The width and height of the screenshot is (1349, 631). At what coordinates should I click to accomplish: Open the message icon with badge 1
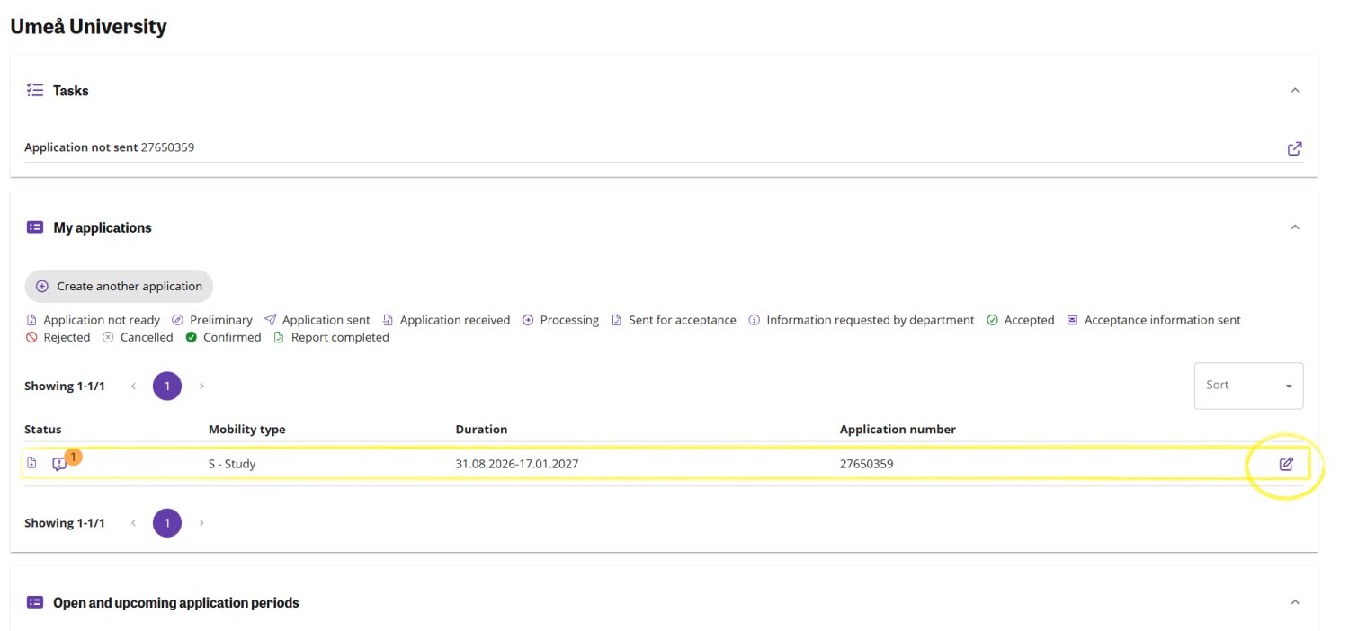(x=59, y=464)
